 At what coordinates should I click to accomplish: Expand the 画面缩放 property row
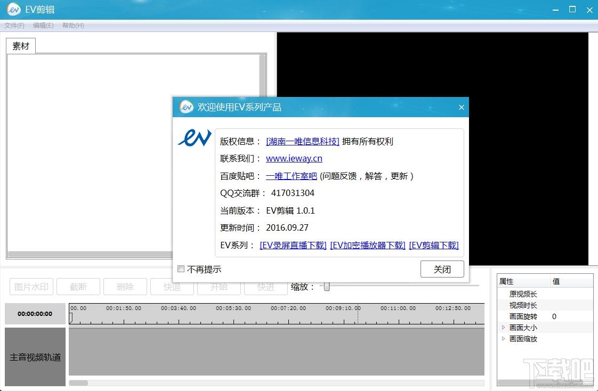tap(504, 338)
